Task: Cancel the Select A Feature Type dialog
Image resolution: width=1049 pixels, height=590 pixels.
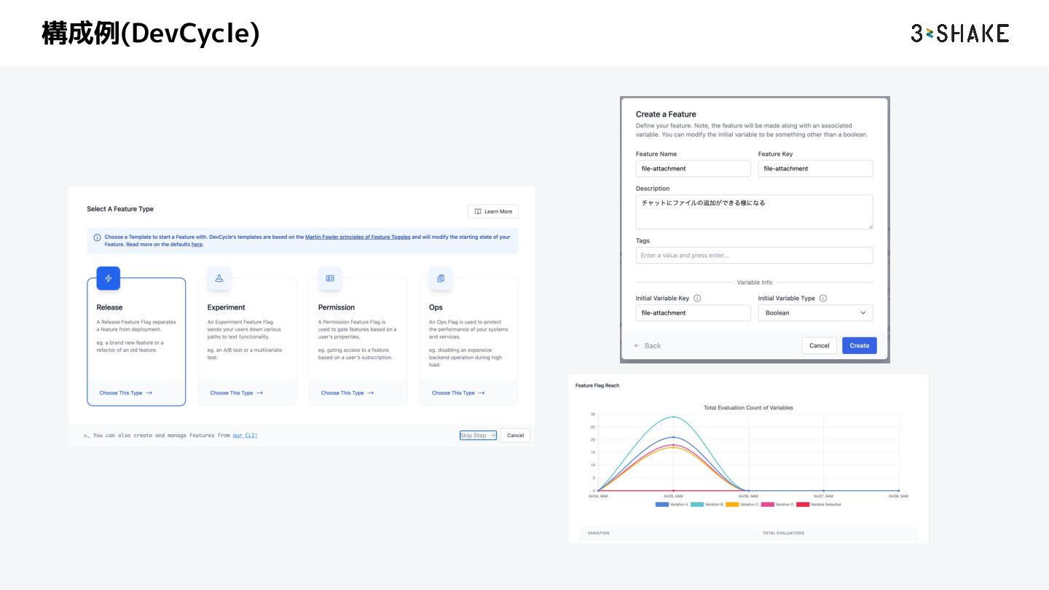Action: pos(515,436)
